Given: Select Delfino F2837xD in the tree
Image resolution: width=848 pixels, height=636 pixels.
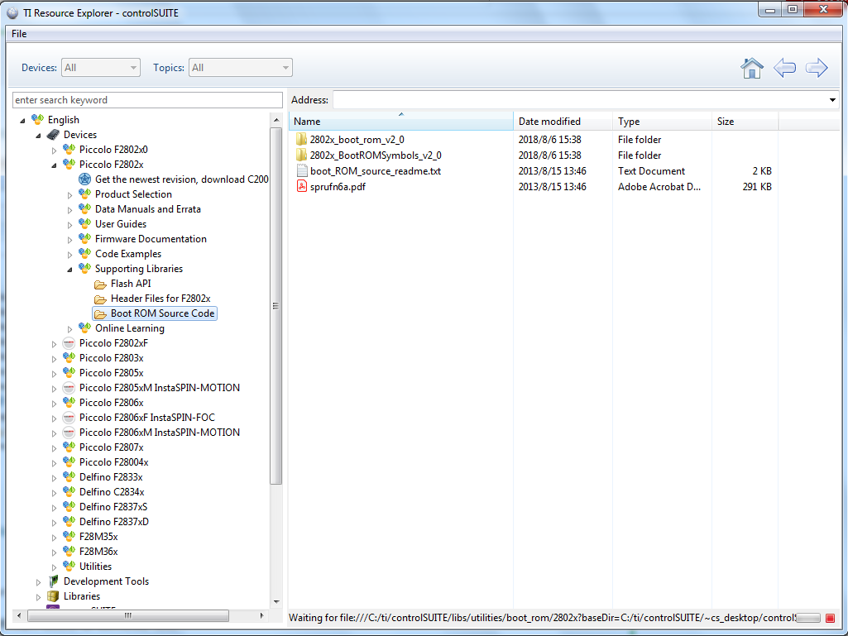Looking at the screenshot, I should [x=114, y=522].
